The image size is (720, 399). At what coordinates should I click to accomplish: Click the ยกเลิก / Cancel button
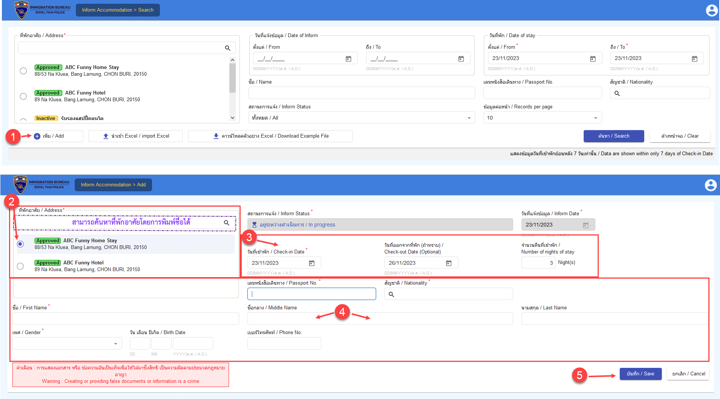(688, 373)
